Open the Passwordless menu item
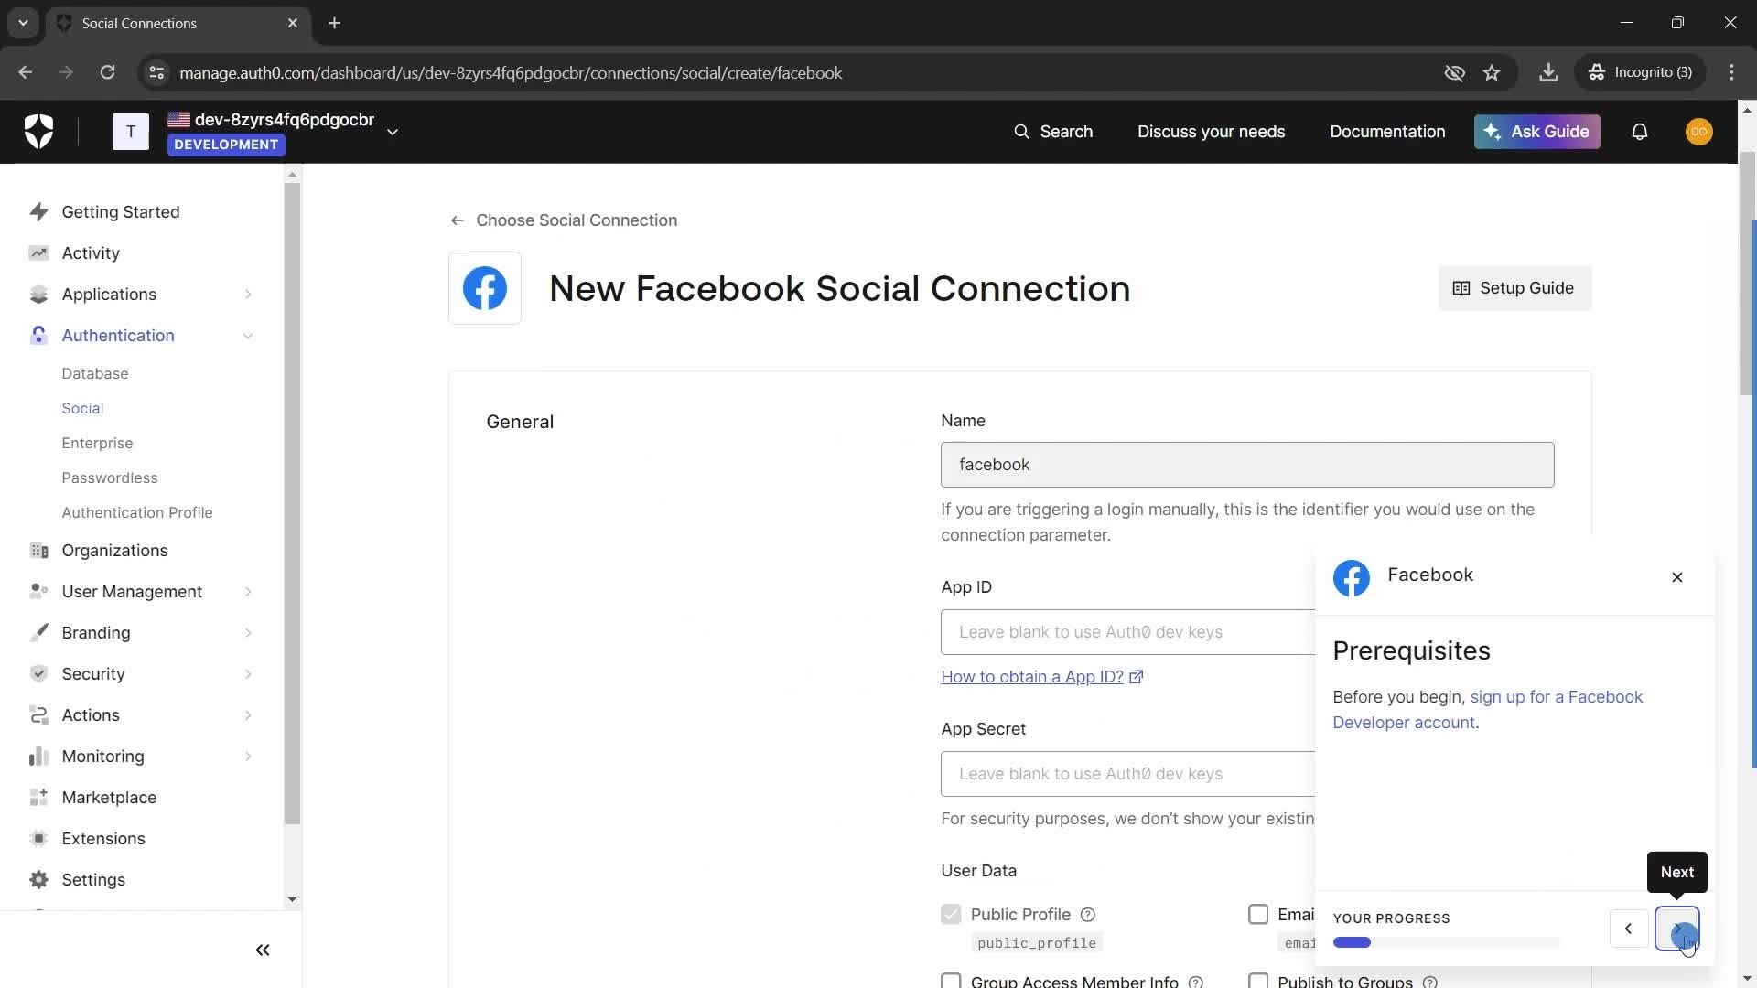The height and width of the screenshot is (988, 1757). [x=110, y=478]
